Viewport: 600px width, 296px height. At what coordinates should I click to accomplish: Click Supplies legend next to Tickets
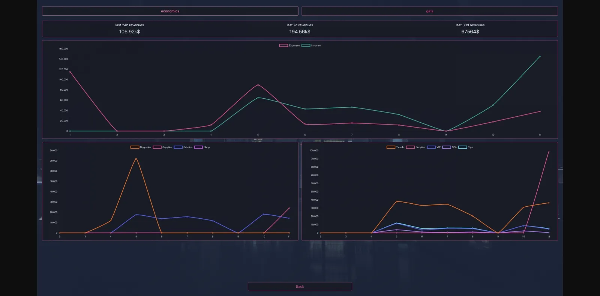click(415, 147)
